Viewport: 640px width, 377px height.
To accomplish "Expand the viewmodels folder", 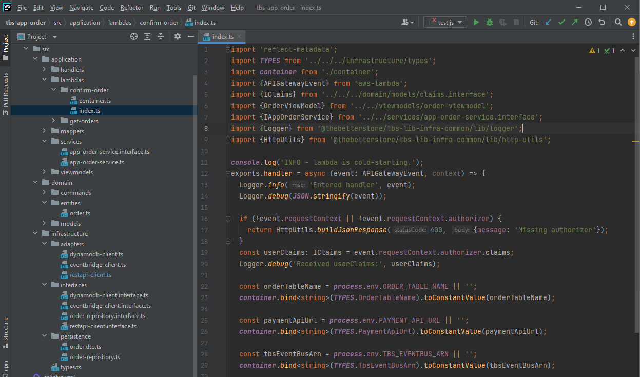I will (x=44, y=172).
